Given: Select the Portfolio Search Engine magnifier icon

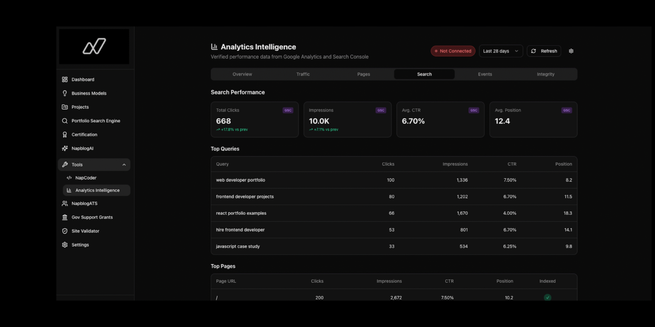Looking at the screenshot, I should (x=65, y=121).
